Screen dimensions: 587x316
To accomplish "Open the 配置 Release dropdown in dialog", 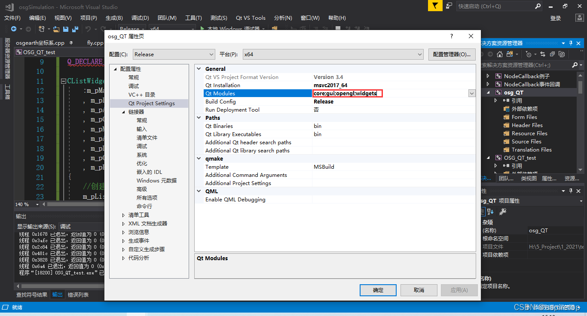I will (174, 55).
